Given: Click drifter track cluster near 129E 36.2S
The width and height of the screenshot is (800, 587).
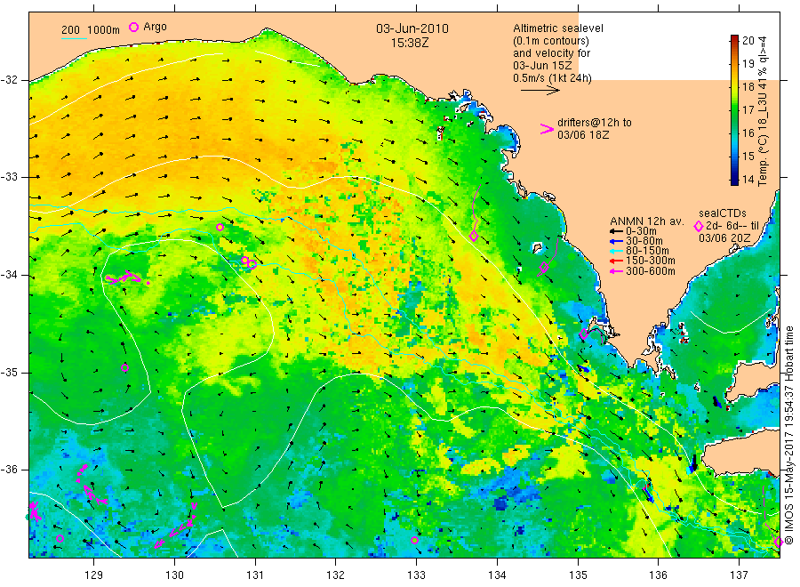Looking at the screenshot, I should click(91, 485).
